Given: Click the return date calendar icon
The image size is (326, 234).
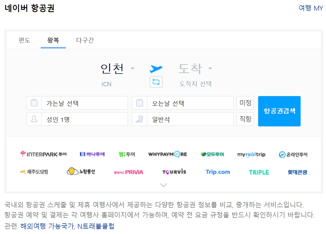Looking at the screenshot, I should pos(139,103).
